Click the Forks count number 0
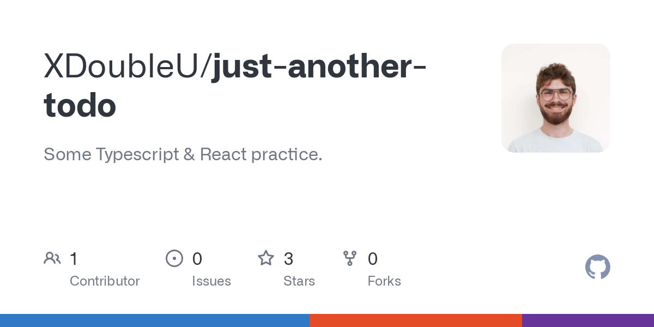The image size is (654, 327). [373, 259]
